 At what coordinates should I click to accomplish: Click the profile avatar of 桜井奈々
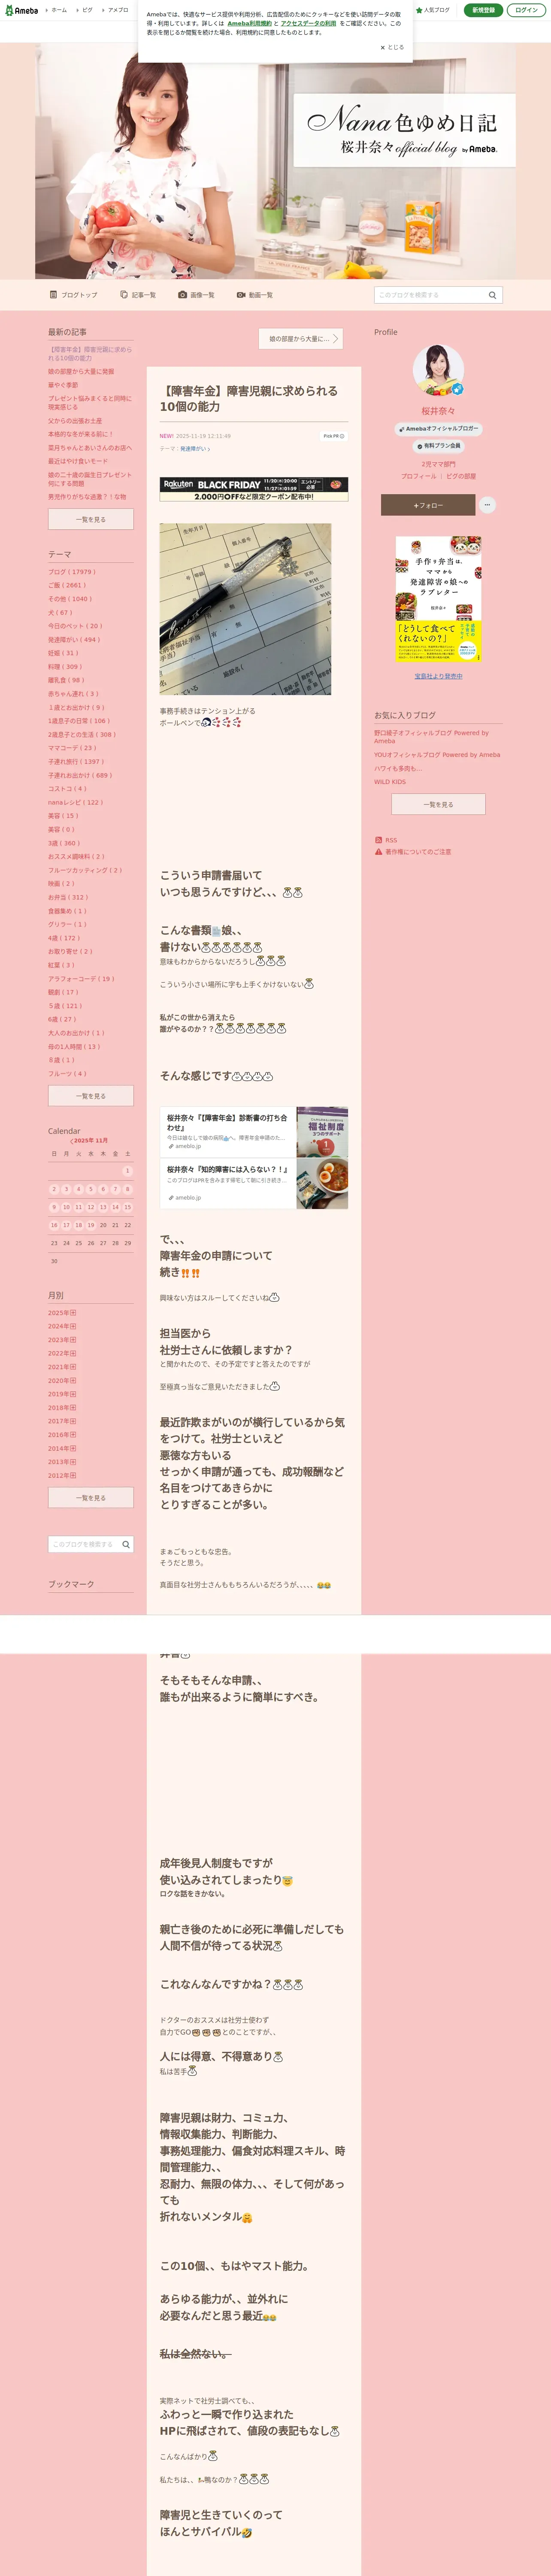click(x=438, y=371)
